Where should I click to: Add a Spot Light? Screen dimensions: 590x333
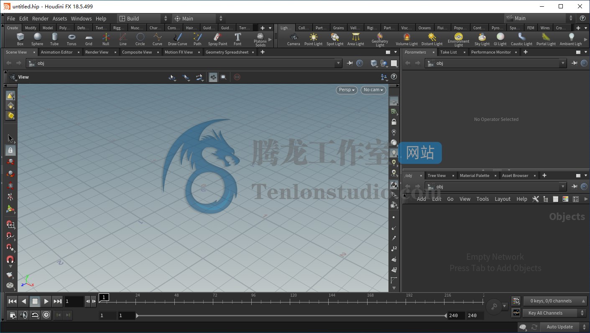pyautogui.click(x=335, y=39)
